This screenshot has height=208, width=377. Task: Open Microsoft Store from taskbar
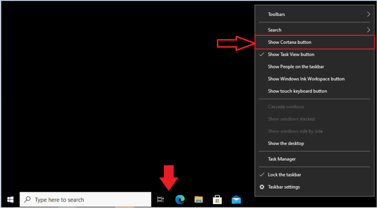pyautogui.click(x=218, y=200)
